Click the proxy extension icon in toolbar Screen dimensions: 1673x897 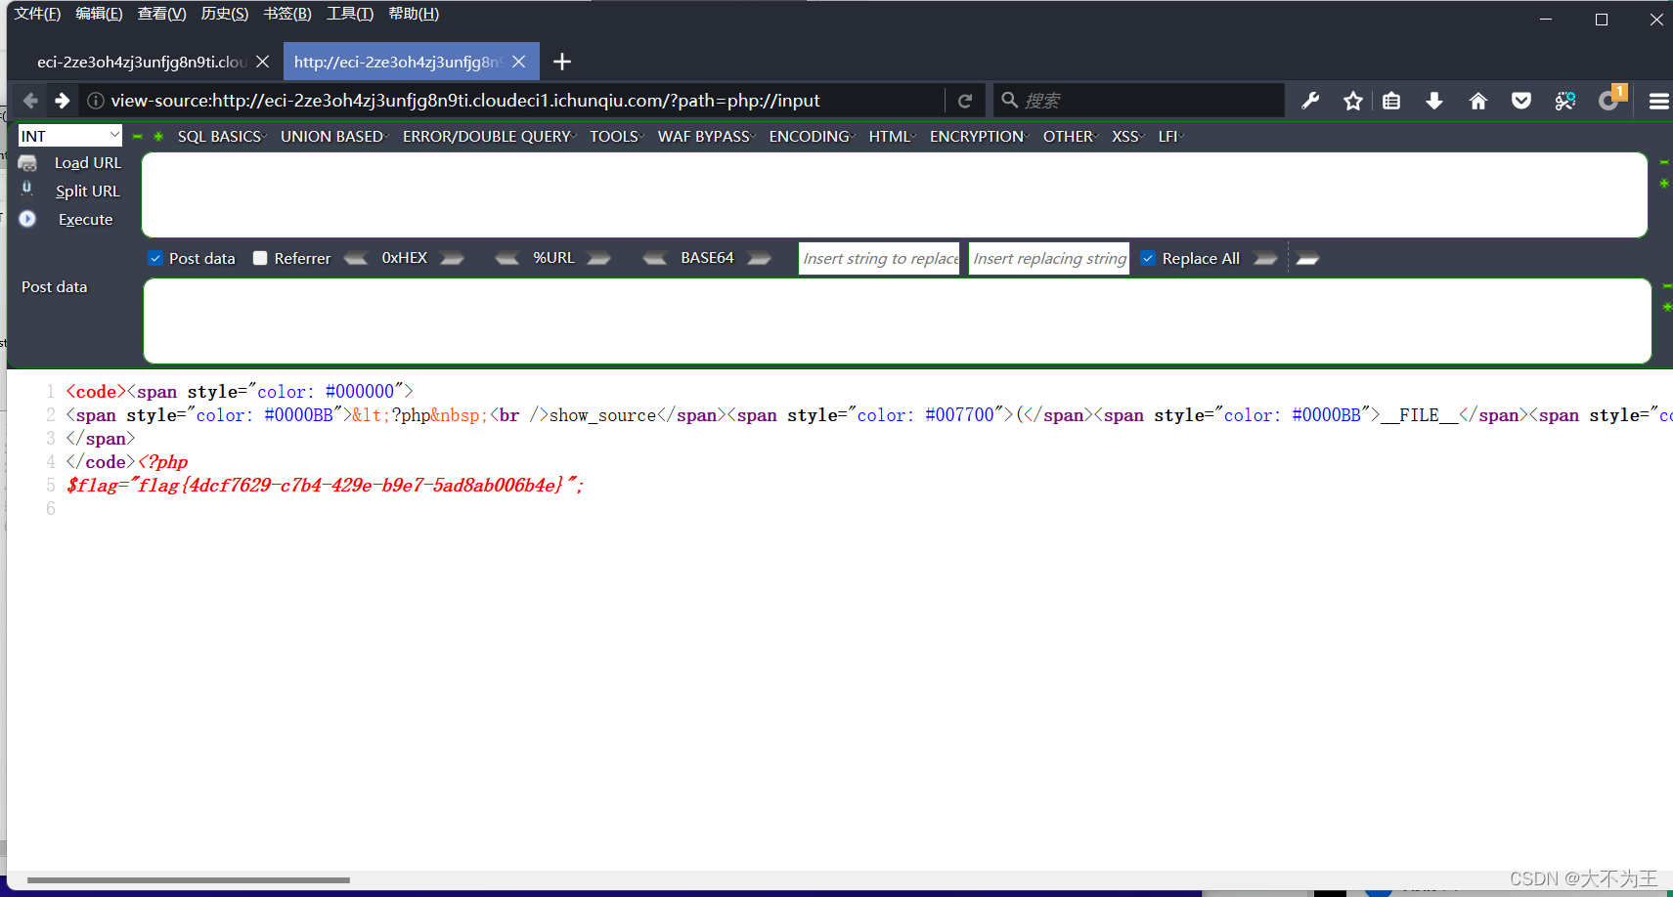coord(1565,101)
